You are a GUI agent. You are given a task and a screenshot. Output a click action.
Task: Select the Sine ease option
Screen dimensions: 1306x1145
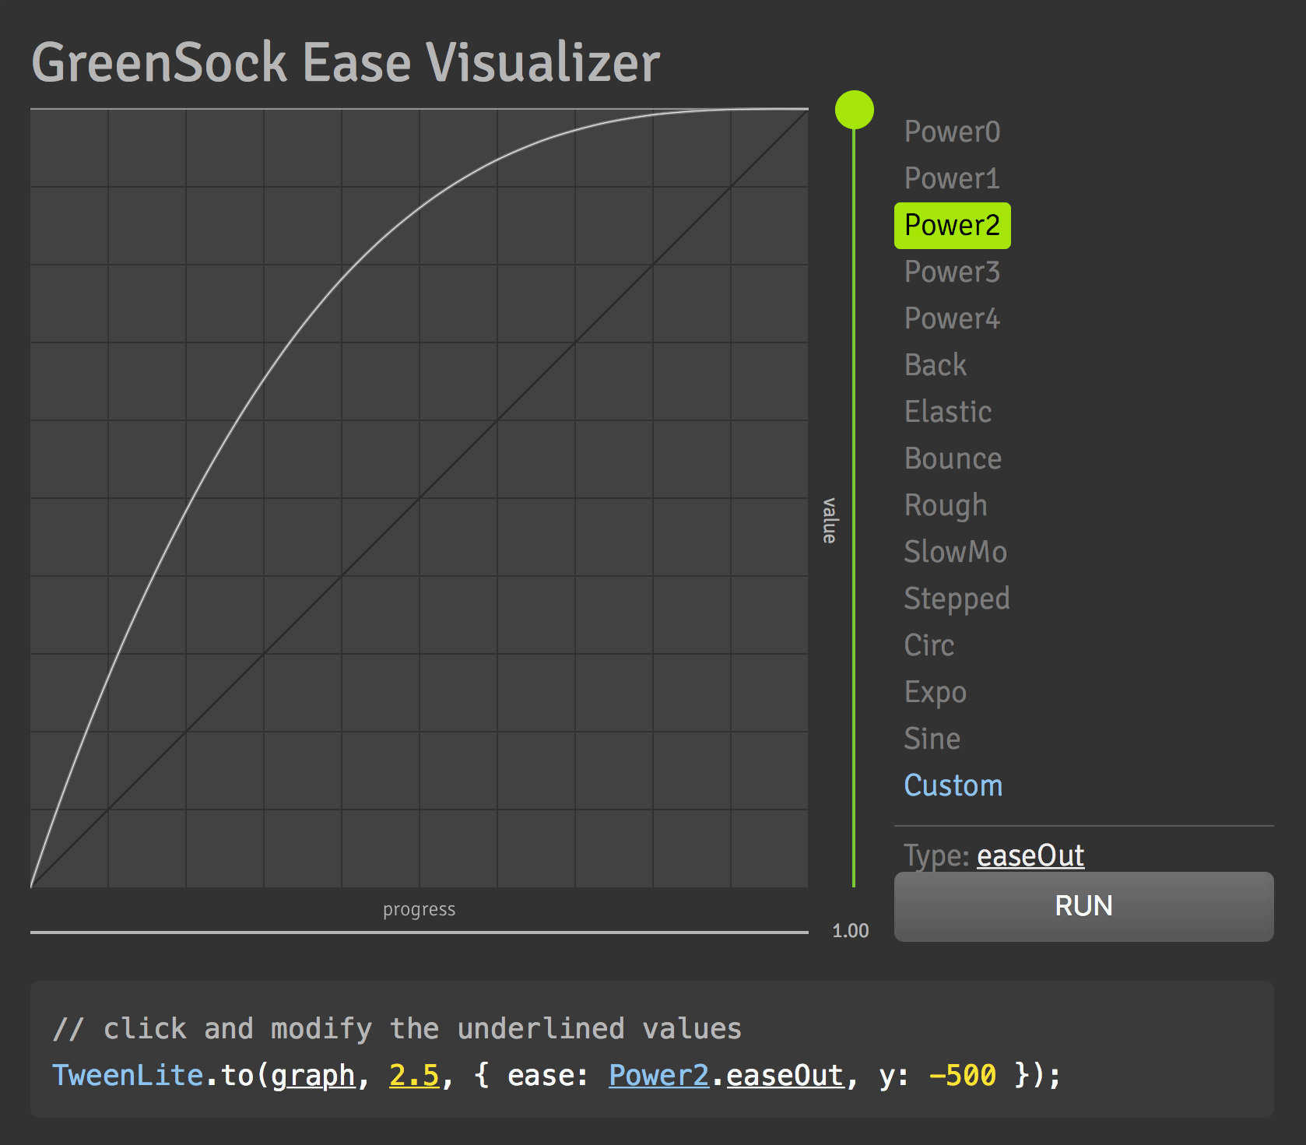932,739
